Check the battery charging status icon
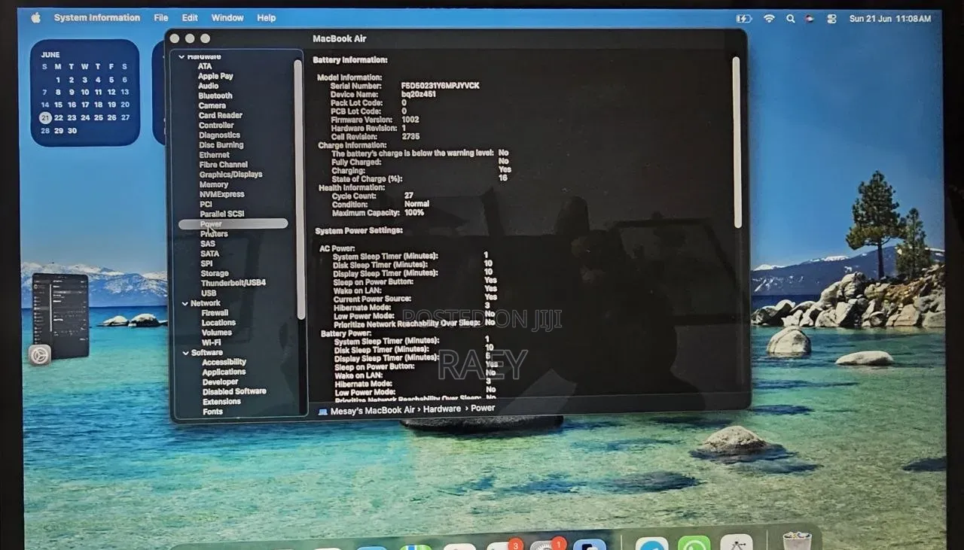 [743, 19]
